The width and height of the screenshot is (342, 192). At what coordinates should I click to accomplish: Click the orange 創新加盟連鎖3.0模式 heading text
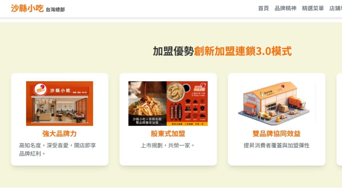point(243,51)
